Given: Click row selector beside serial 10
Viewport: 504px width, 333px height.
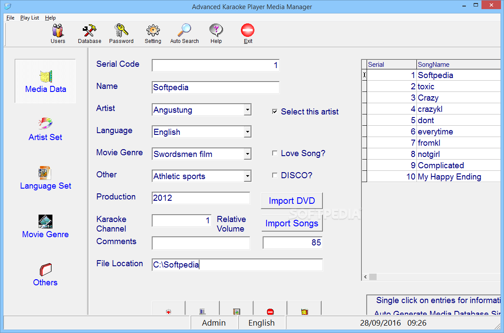Looking at the screenshot, I should [364, 176].
